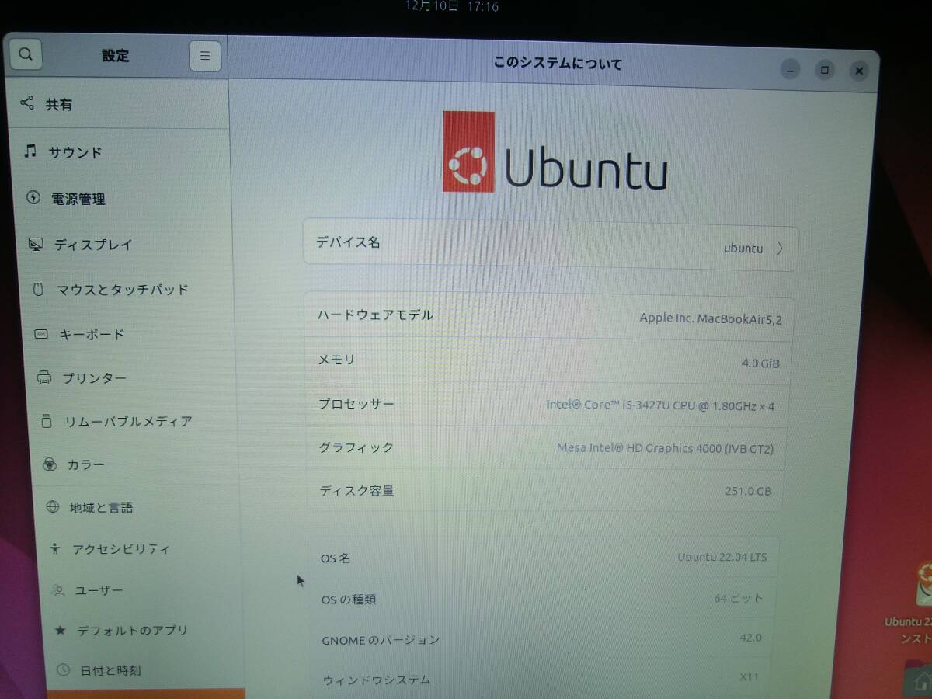This screenshot has width=932, height=699.
Task: Open the 共有 settings panel
Action: coord(118,103)
